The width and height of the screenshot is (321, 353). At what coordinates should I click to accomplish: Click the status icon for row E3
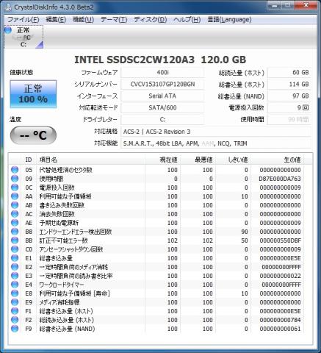point(15,276)
